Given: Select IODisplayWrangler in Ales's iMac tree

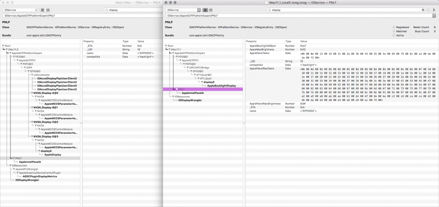Looking at the screenshot, I should [27, 180].
